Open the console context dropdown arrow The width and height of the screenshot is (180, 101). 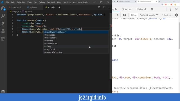coord(118,15)
